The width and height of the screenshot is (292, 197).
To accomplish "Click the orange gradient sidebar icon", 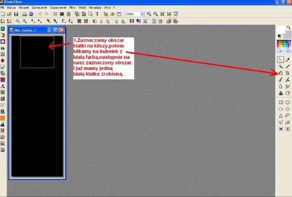I will (3, 118).
